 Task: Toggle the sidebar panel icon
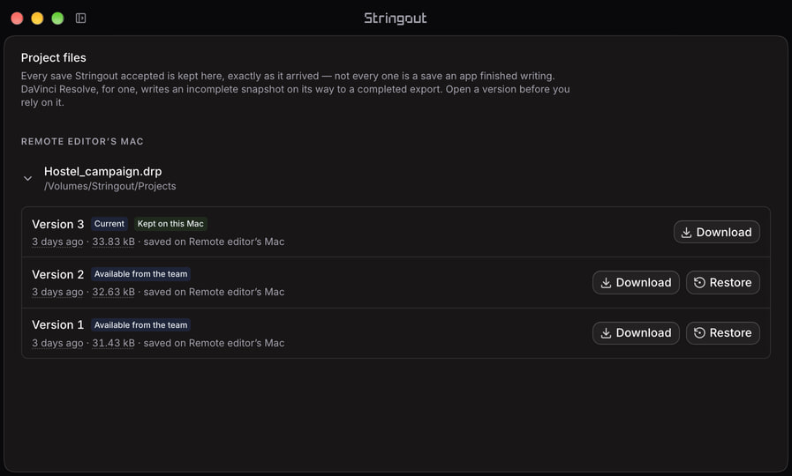(81, 19)
